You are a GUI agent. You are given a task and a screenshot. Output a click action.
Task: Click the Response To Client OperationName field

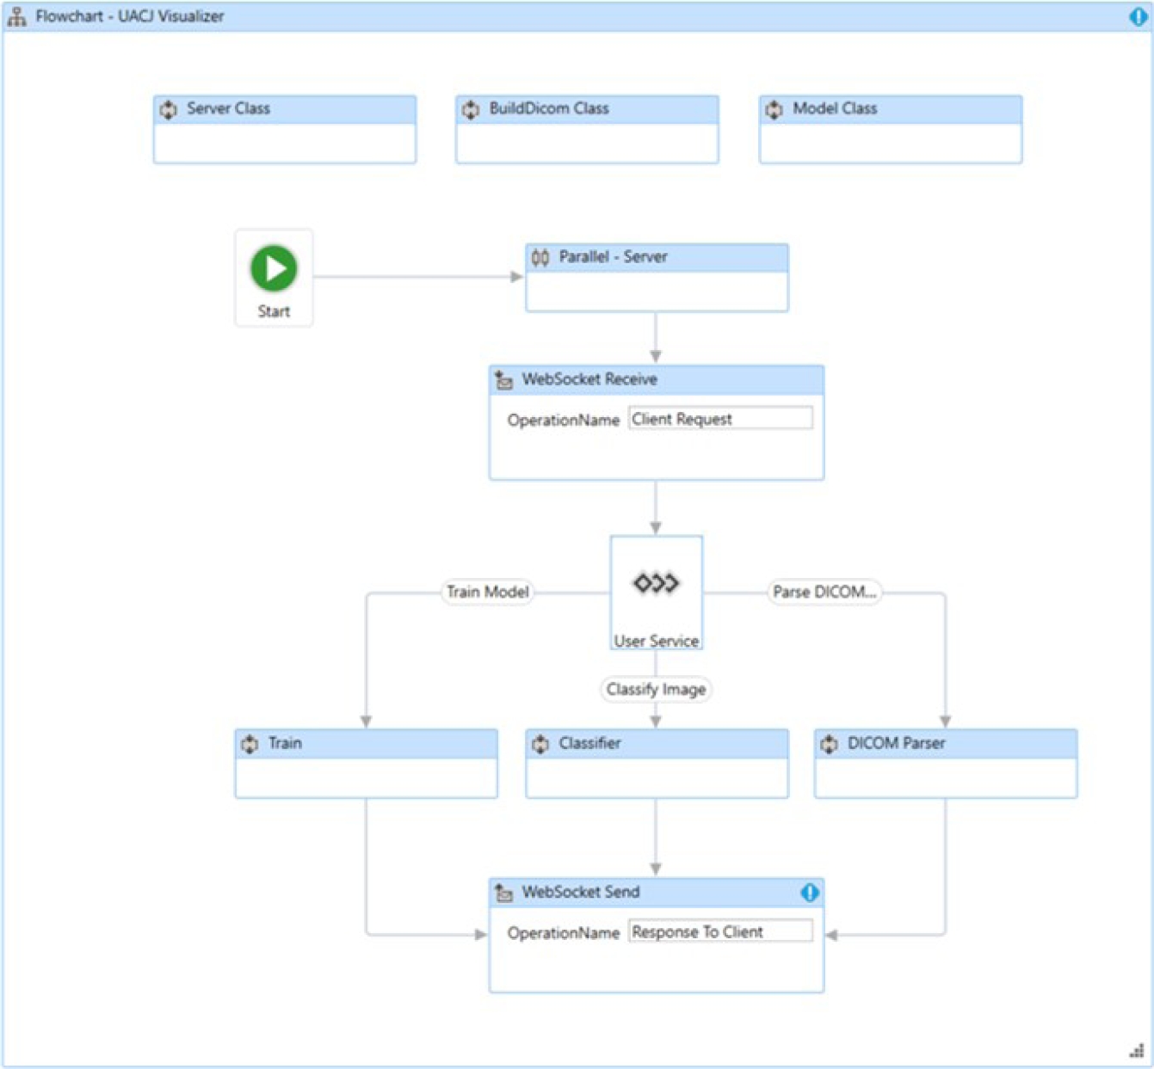(x=719, y=932)
